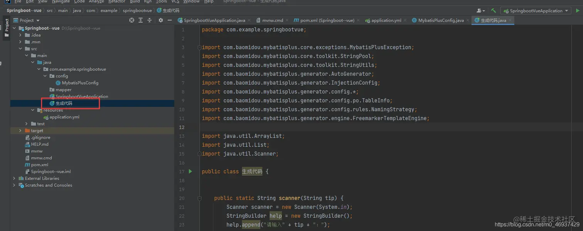Click Springboot--vue breadcrumb in navigation bar

(24, 10)
